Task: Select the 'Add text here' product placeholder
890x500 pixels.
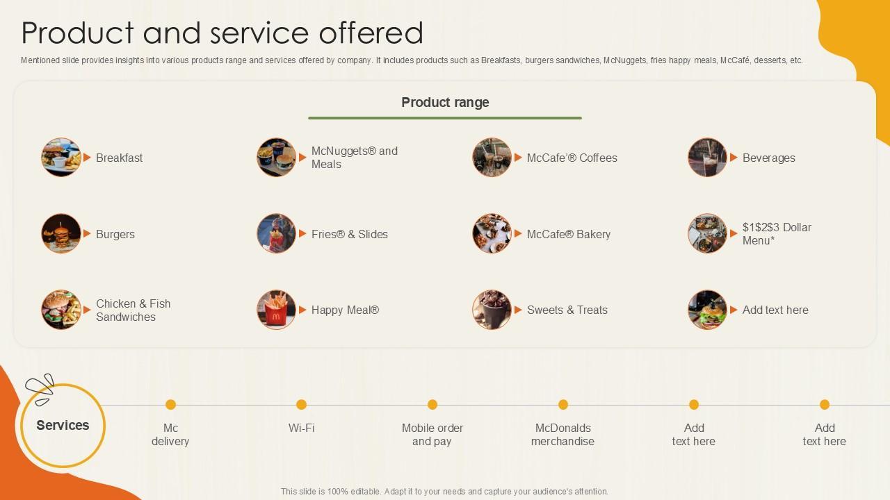Action: (775, 310)
